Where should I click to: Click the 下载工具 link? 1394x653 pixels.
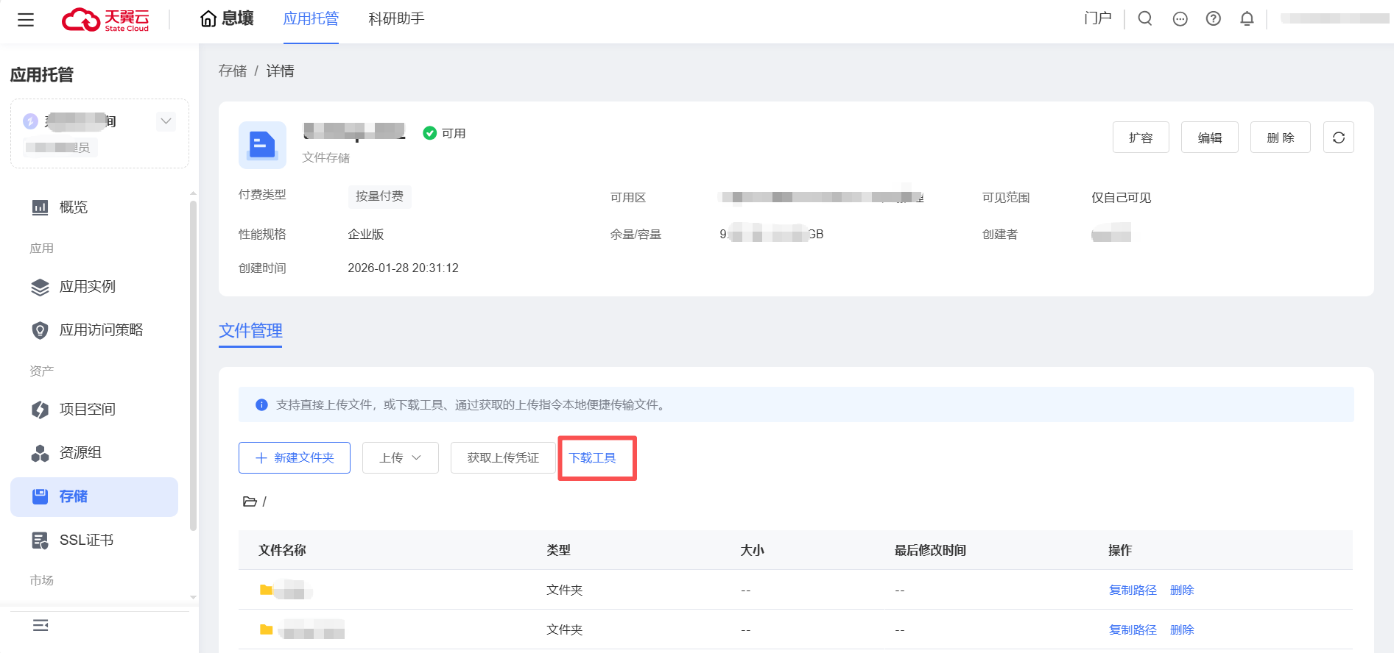593,458
